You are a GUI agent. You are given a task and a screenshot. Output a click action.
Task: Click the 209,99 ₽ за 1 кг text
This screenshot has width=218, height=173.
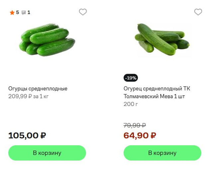coord(28,96)
